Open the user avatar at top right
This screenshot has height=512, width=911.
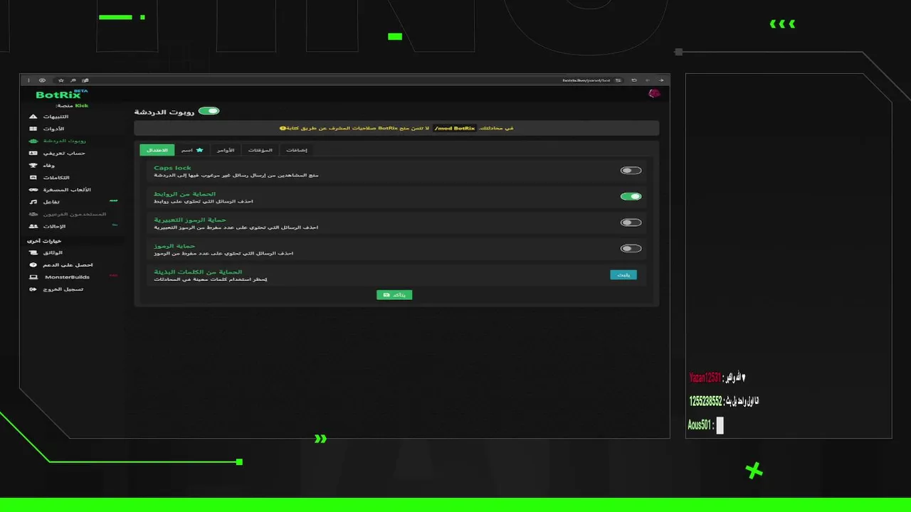654,94
